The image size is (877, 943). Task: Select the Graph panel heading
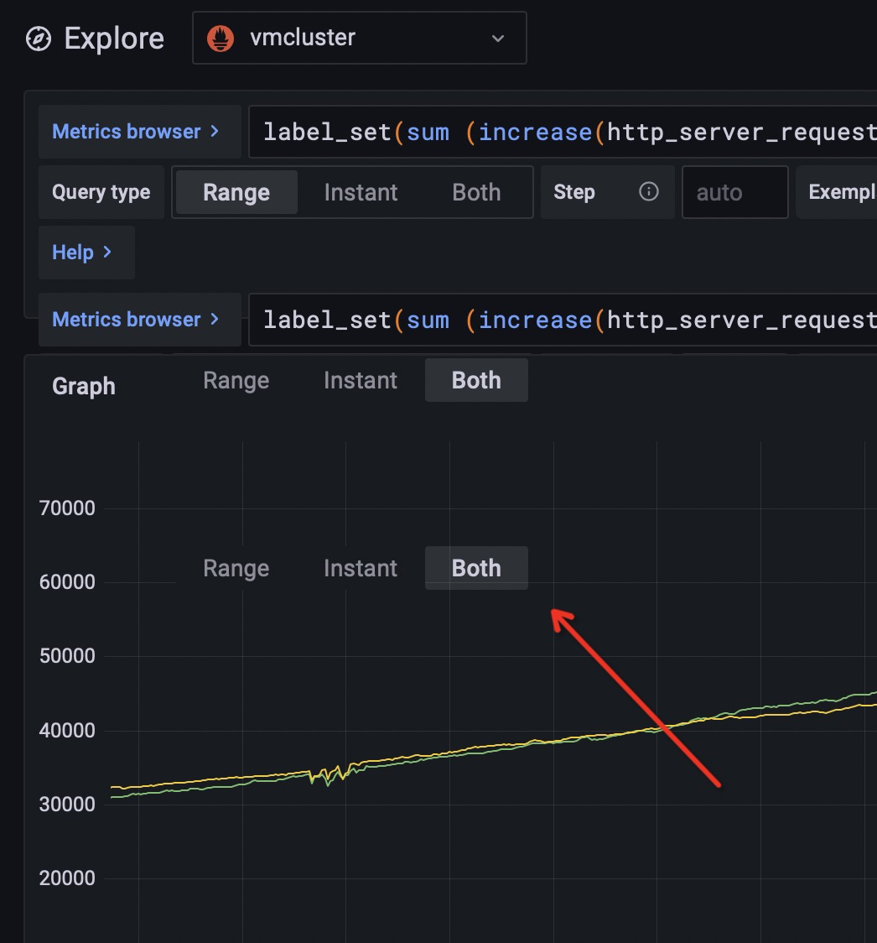83,386
